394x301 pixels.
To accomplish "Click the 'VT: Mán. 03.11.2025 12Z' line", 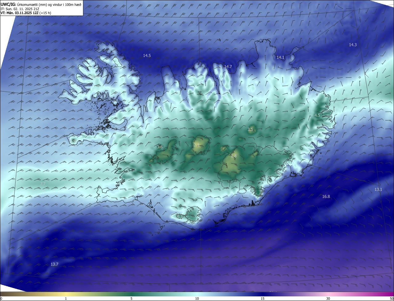I will 26,13.
